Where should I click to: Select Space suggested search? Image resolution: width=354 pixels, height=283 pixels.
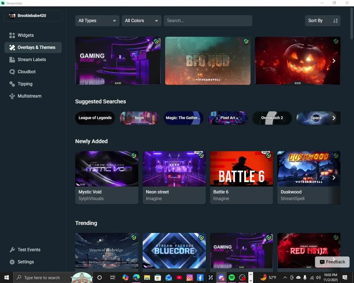(x=316, y=118)
